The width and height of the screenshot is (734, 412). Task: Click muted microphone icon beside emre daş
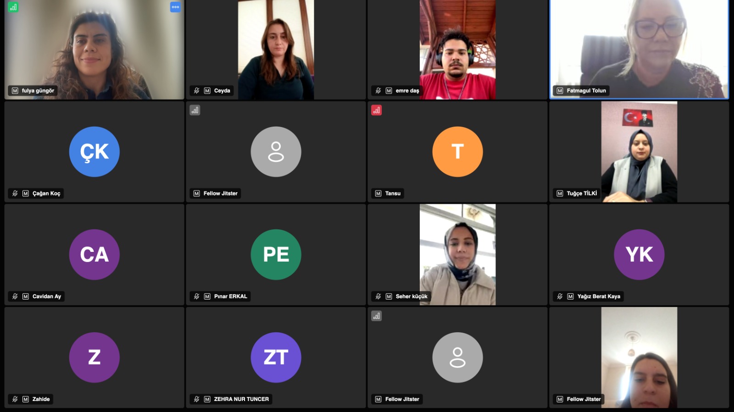[378, 91]
